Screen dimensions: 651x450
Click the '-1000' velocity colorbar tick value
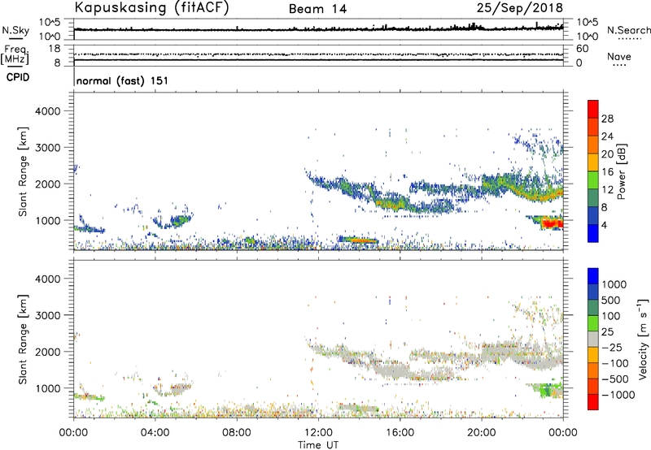pyautogui.click(x=618, y=395)
